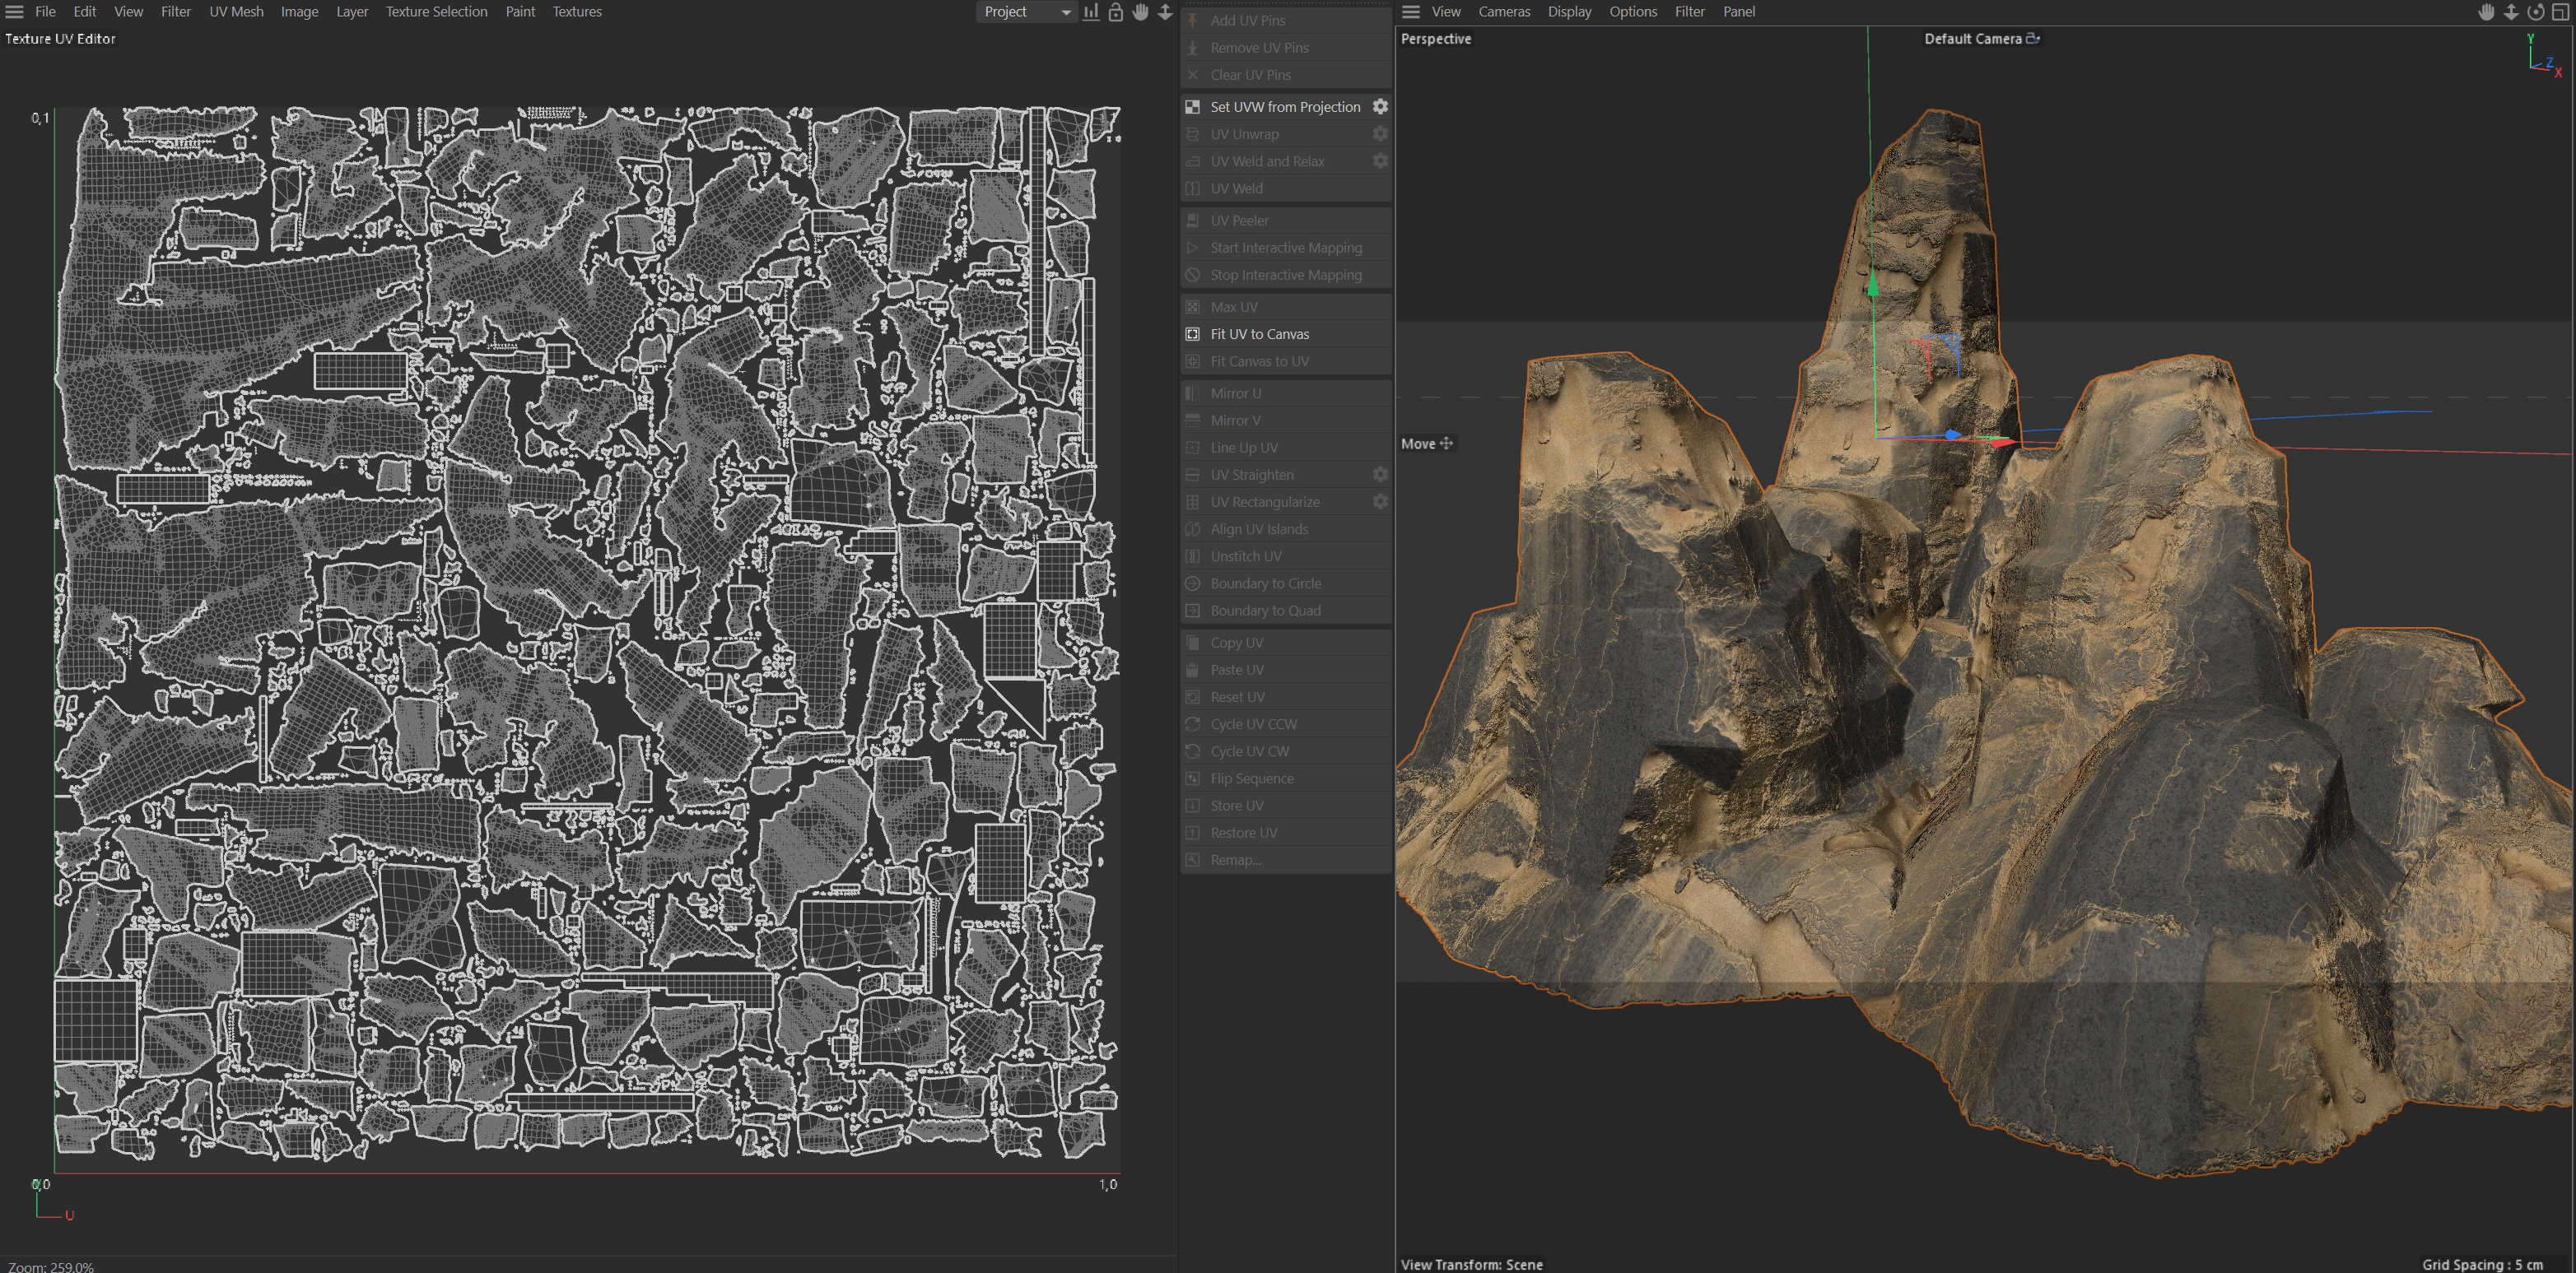The width and height of the screenshot is (2576, 1273).
Task: Click Set UVW from Projection command
Action: 1284,107
